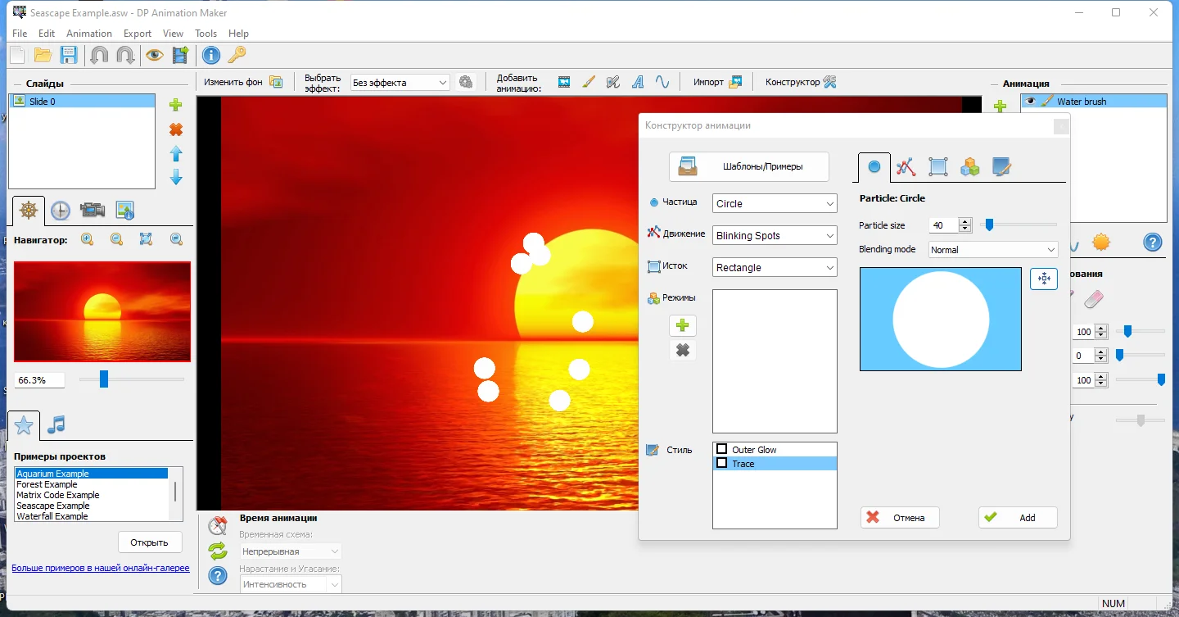Screen dimensions: 1179x617
Task: Enable the Trace style checkbox
Action: coord(722,463)
